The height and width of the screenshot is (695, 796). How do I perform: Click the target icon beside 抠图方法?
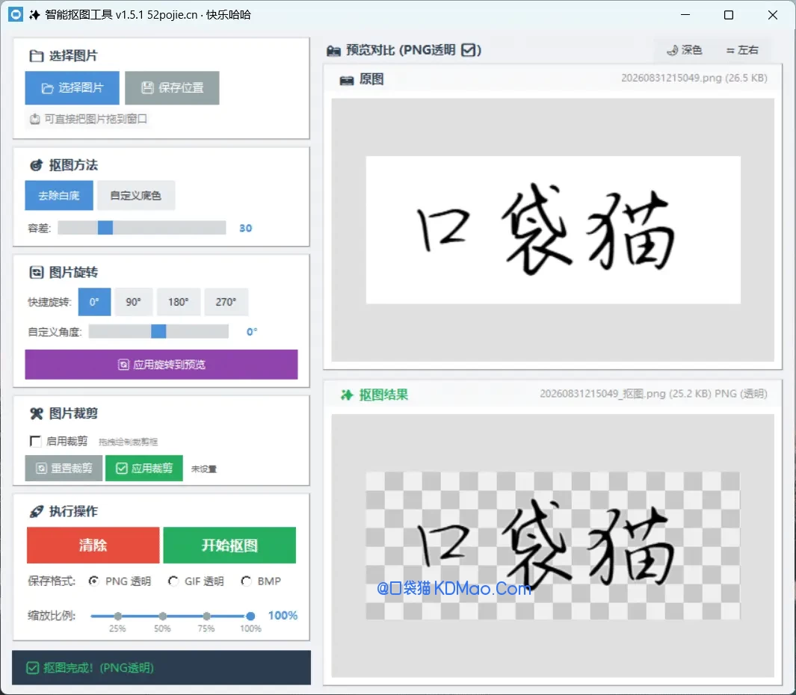click(x=37, y=165)
